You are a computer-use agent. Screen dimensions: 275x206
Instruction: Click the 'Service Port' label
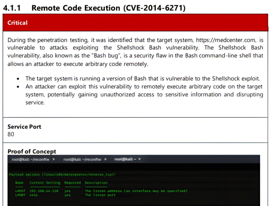24,127
